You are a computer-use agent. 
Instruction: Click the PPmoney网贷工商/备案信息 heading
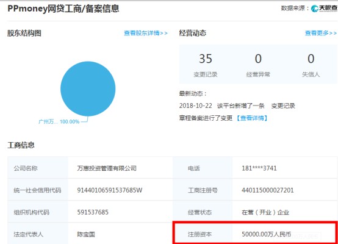tap(63, 9)
